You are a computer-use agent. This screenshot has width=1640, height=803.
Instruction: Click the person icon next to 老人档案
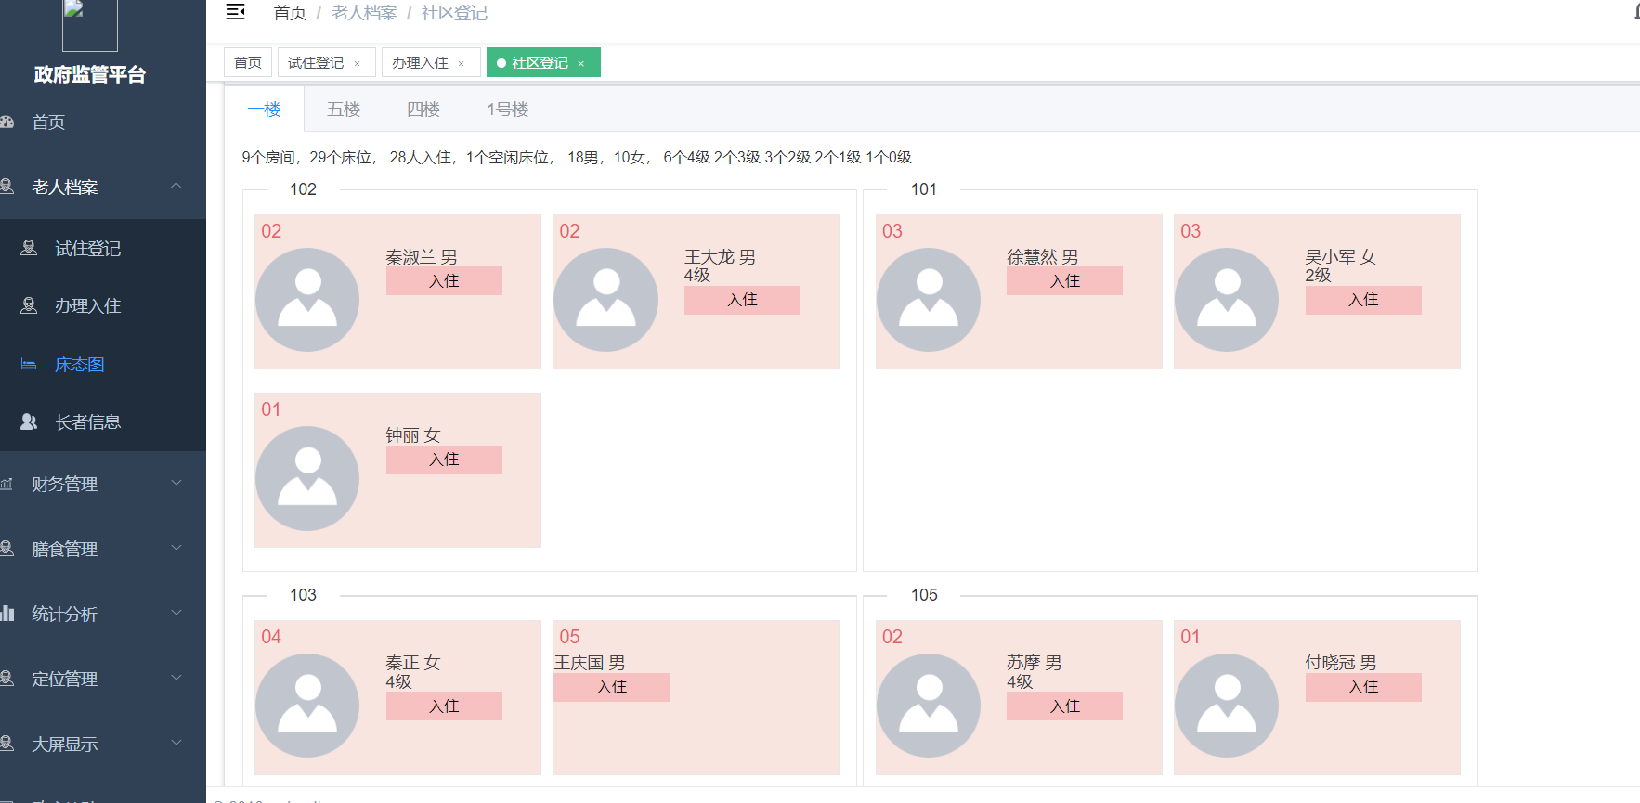coord(7,187)
